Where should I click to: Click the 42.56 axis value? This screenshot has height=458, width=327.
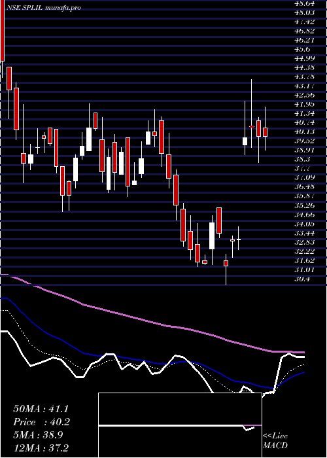click(305, 96)
